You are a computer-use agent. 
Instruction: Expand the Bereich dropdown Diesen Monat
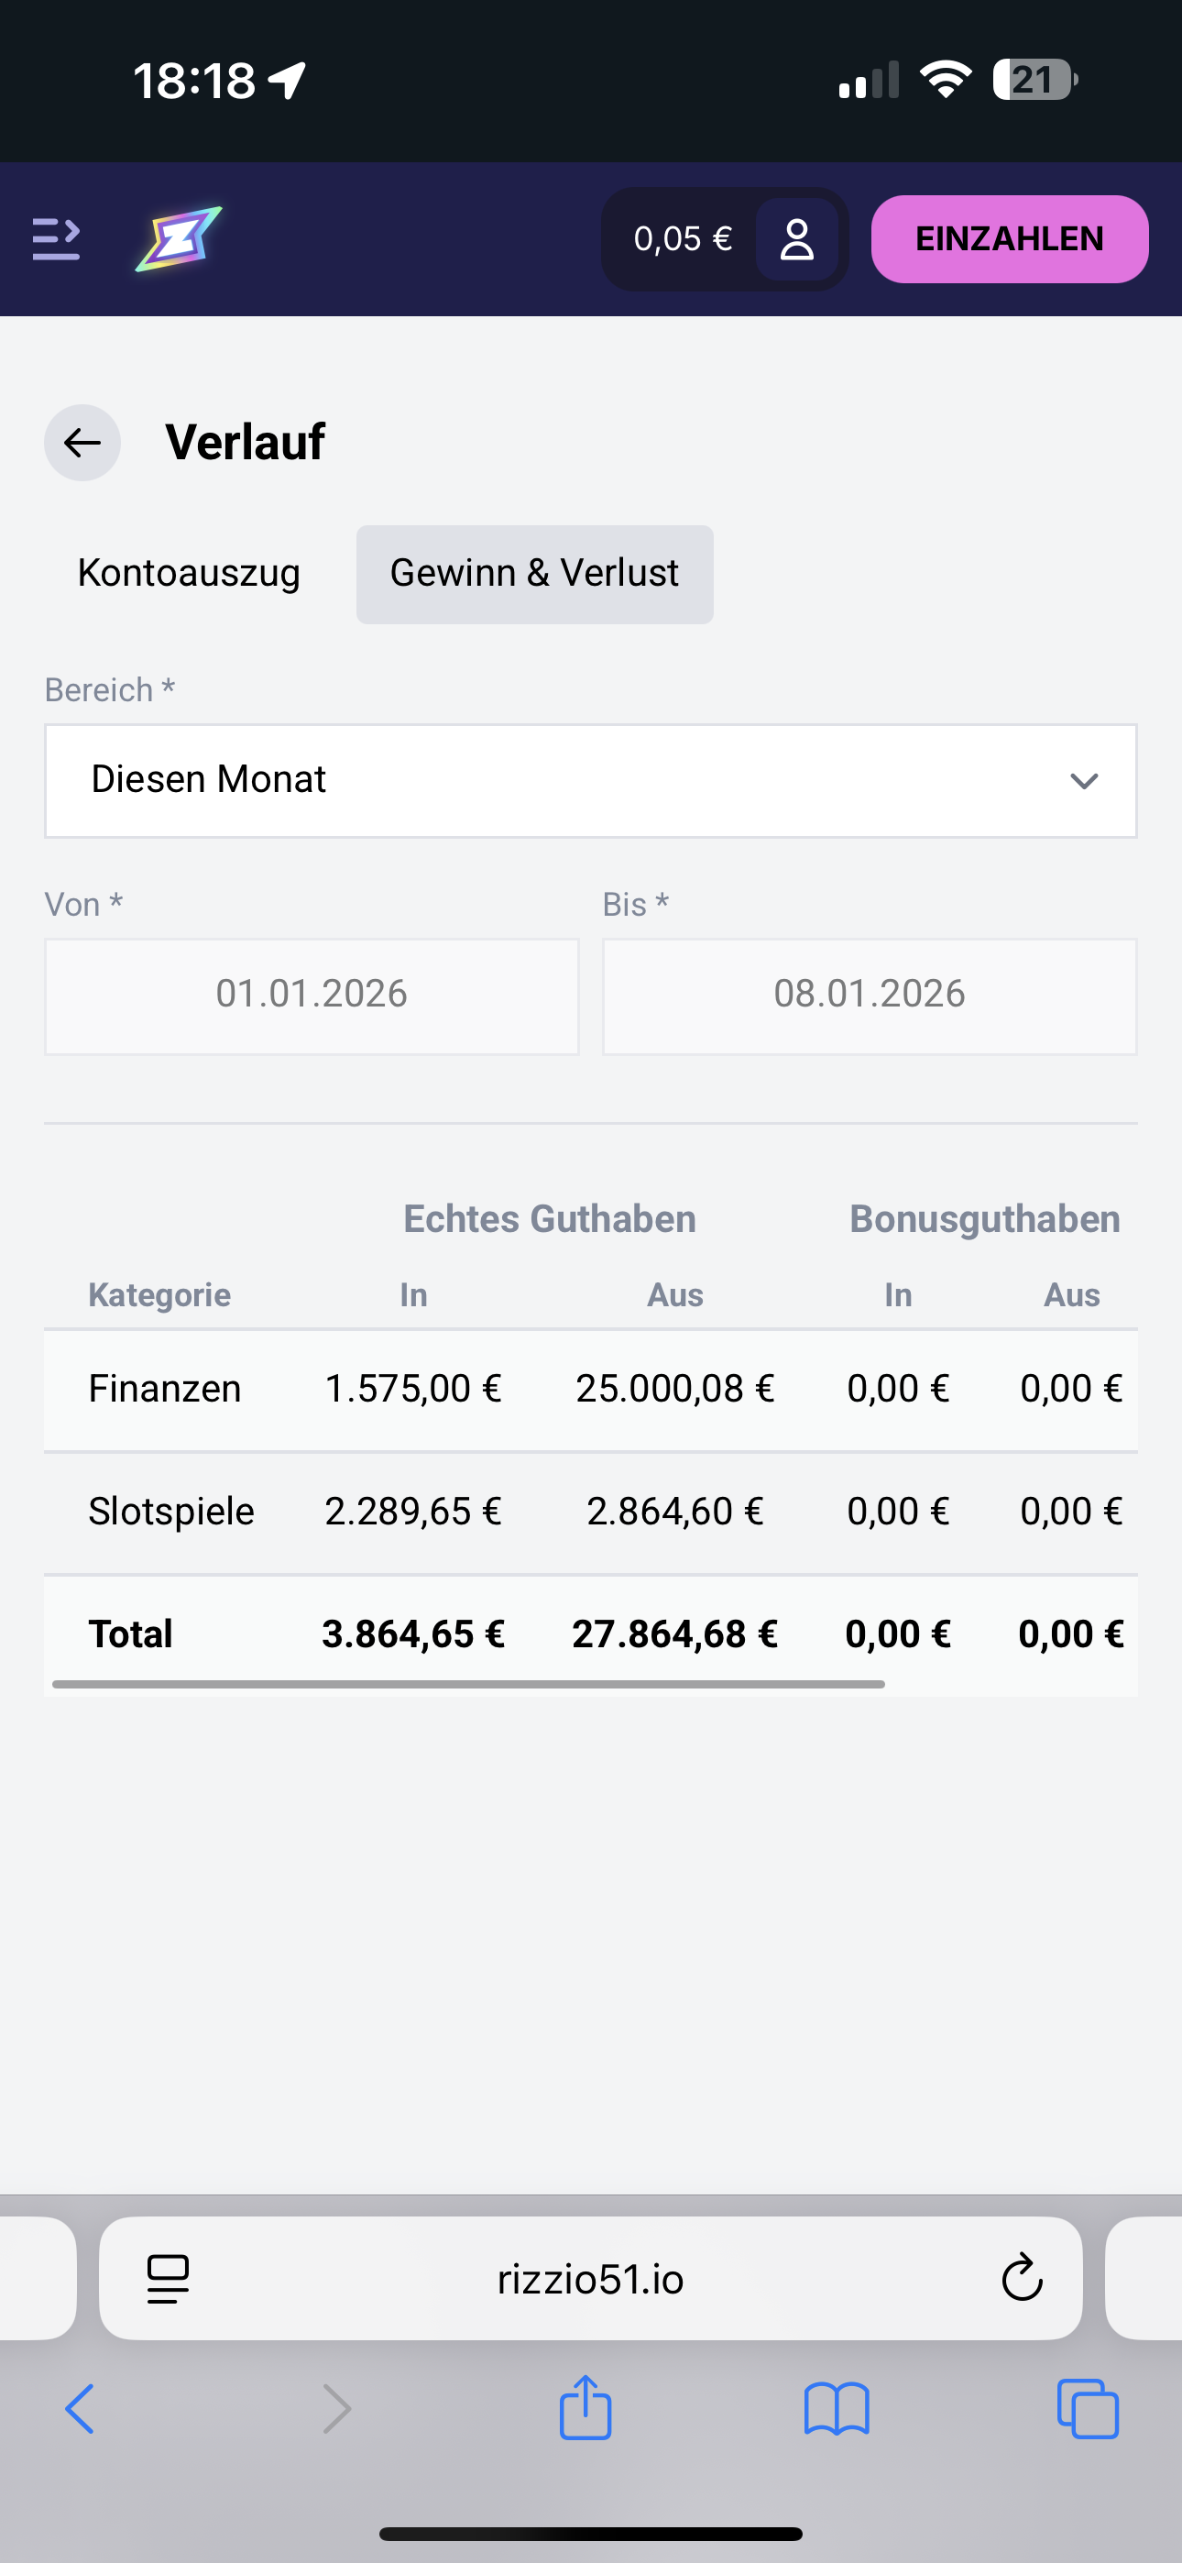(557, 780)
